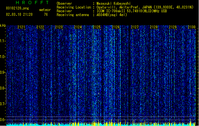Click the 0.7 kHz axis tick label

pyautogui.click(x=3, y=104)
